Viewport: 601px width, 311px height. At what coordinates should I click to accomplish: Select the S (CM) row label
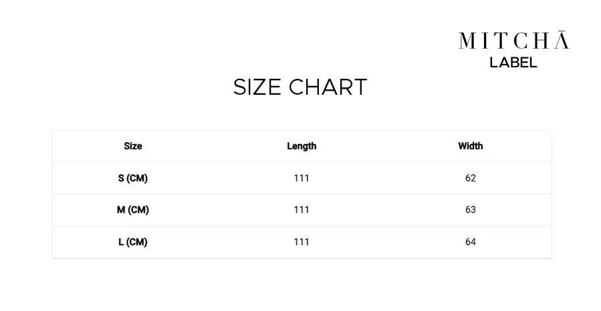[133, 178]
